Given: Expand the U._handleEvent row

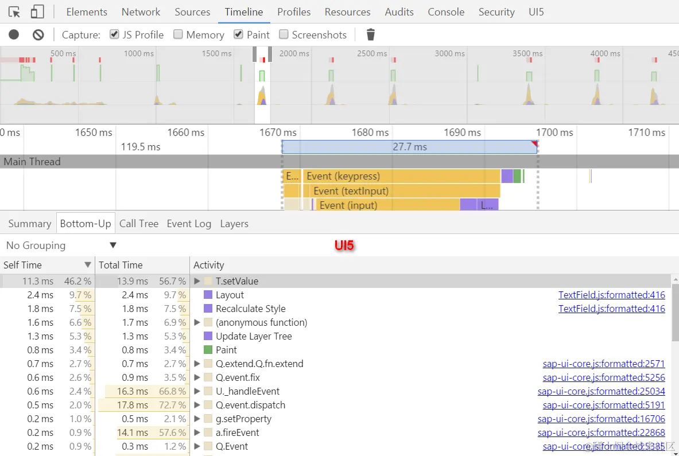Looking at the screenshot, I should click(x=197, y=391).
